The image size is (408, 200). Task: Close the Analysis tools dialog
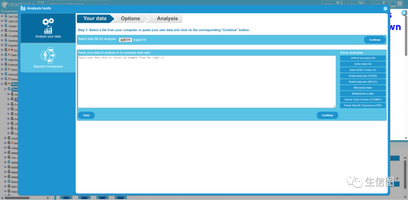385,9
